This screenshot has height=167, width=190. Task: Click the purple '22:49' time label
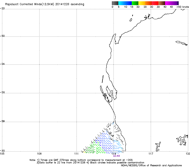click(116, 156)
